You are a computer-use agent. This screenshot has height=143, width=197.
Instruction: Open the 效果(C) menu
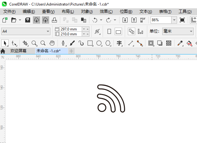coord(106,12)
